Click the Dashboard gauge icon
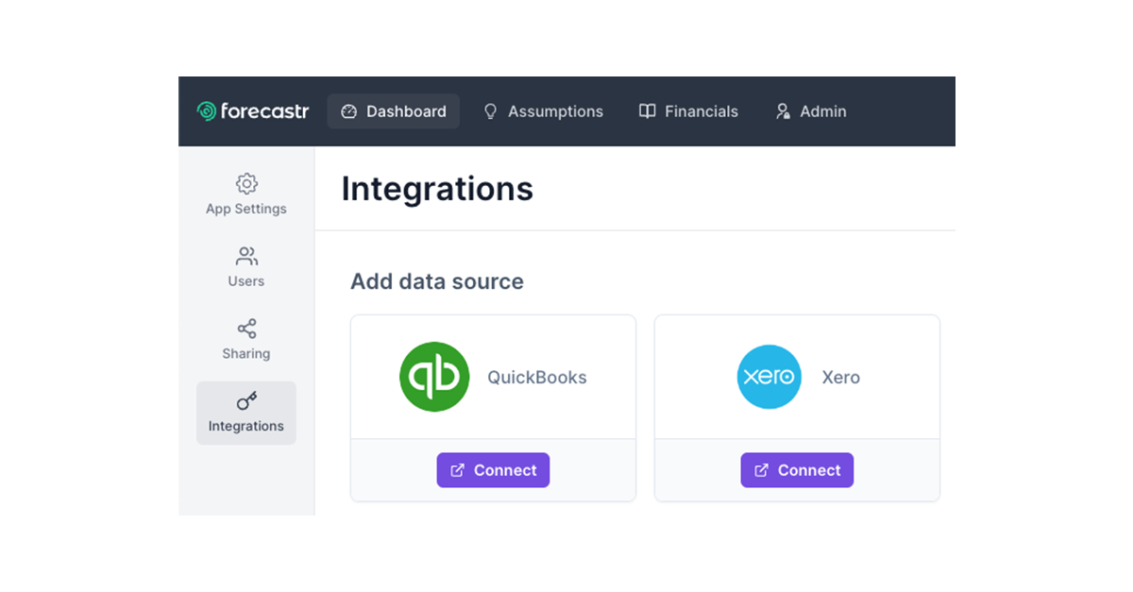 [348, 111]
